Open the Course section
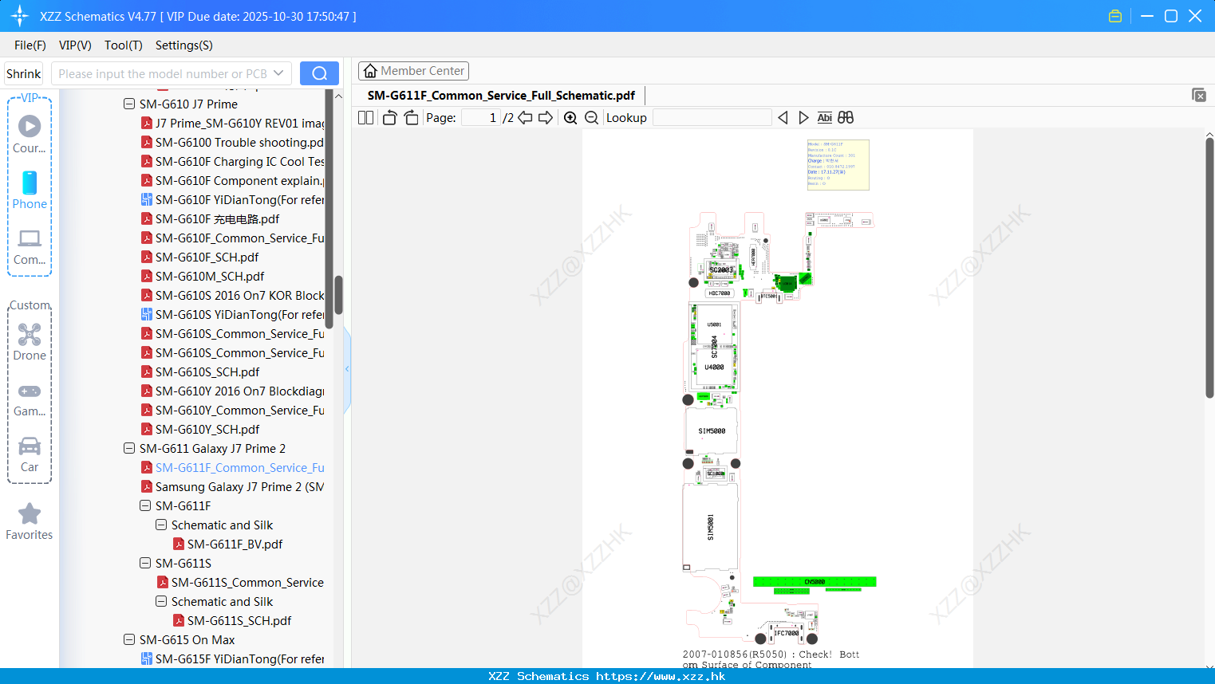The height and width of the screenshot is (684, 1215). tap(30, 134)
